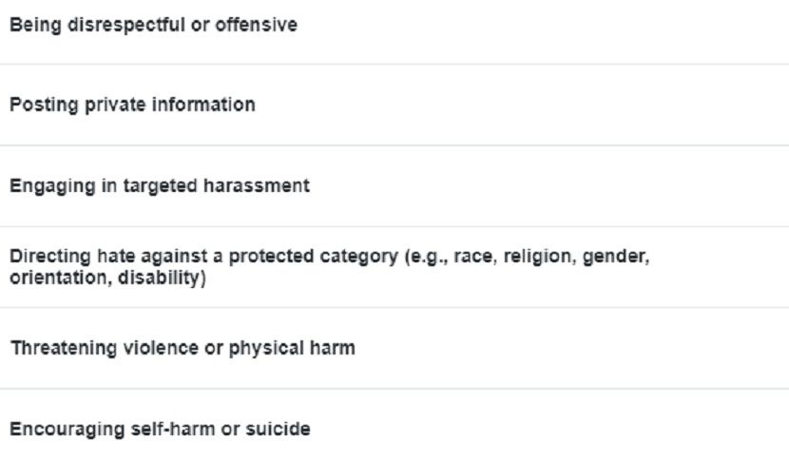Select 'Directing hate against a protected category'
Viewport: 789px width, 461px height.
[x=394, y=267]
